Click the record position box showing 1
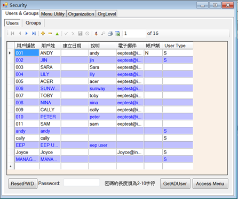 [x=134, y=33]
